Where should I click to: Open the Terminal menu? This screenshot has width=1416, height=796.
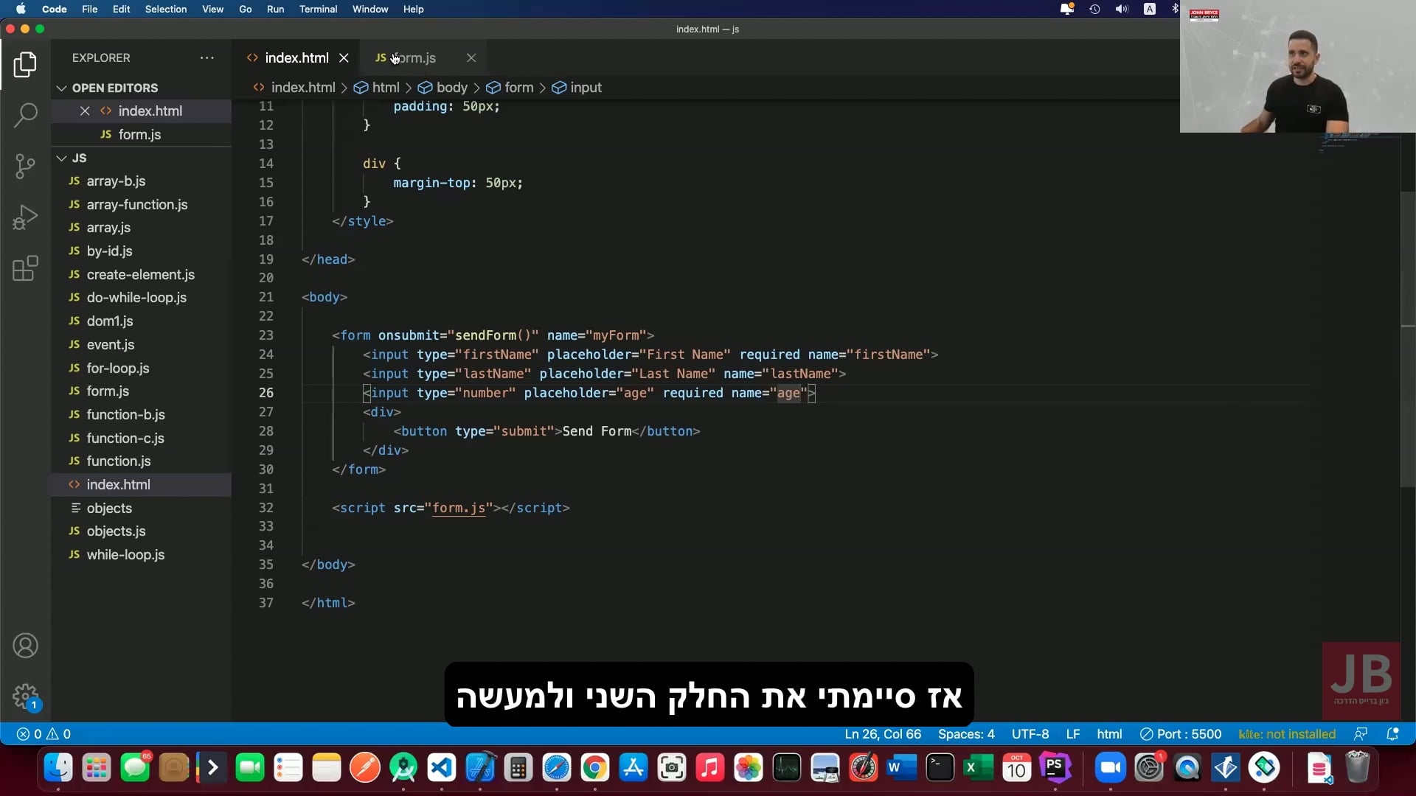click(318, 10)
